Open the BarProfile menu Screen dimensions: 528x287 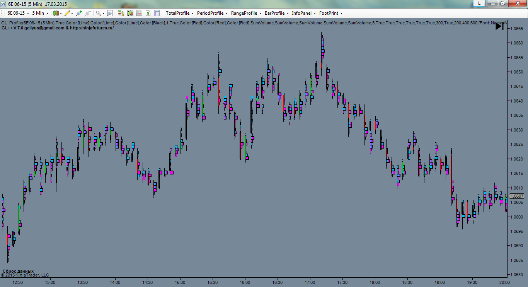[277, 13]
